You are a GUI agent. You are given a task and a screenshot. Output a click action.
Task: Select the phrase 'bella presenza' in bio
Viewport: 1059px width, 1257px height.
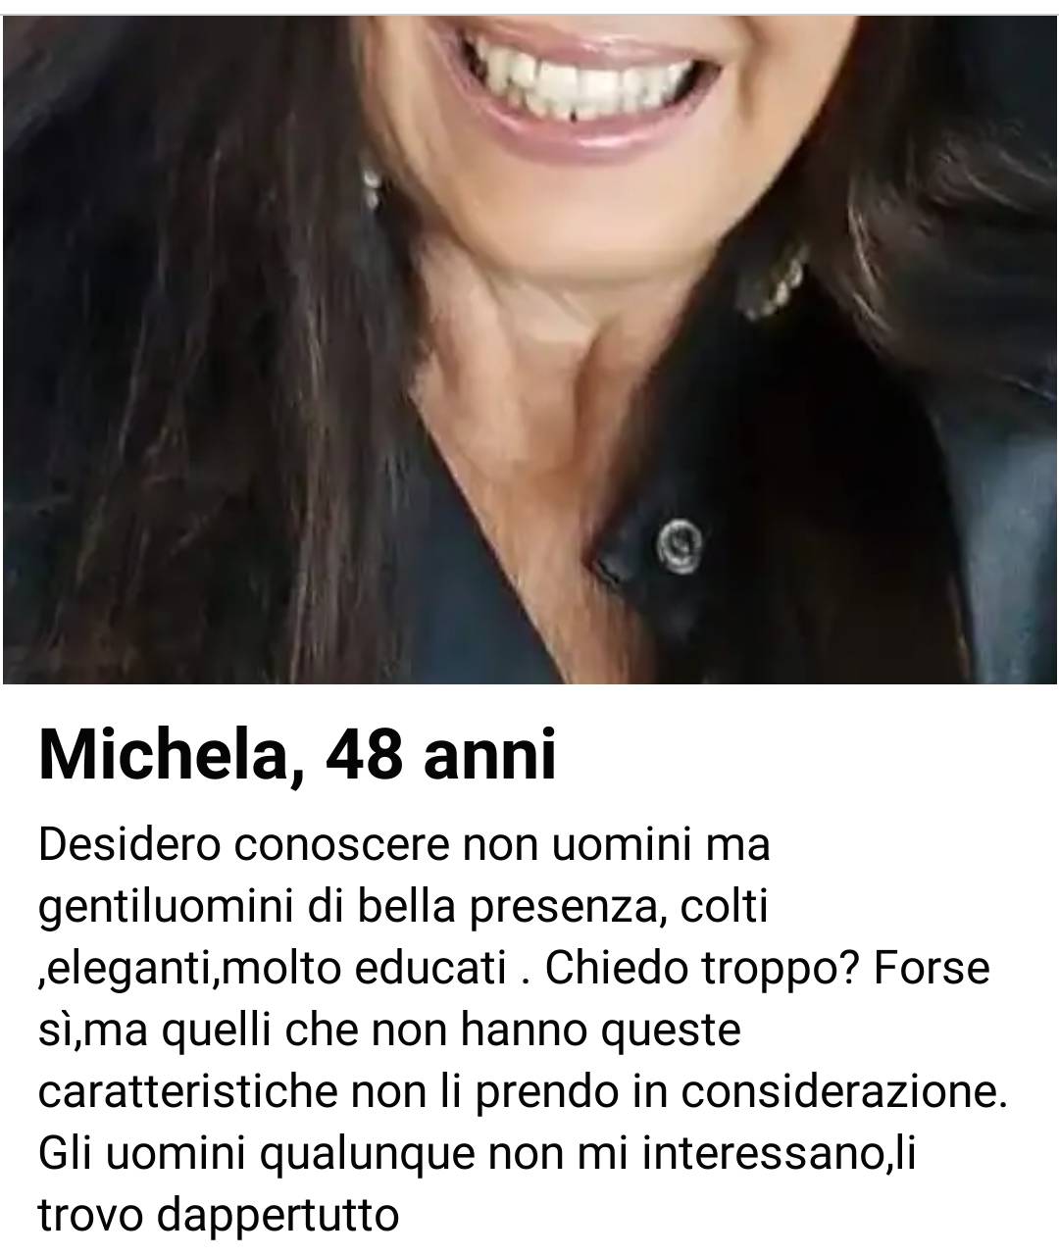[507, 908]
